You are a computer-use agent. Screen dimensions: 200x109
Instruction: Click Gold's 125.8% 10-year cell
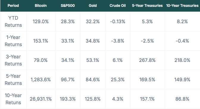(x=93, y=99)
